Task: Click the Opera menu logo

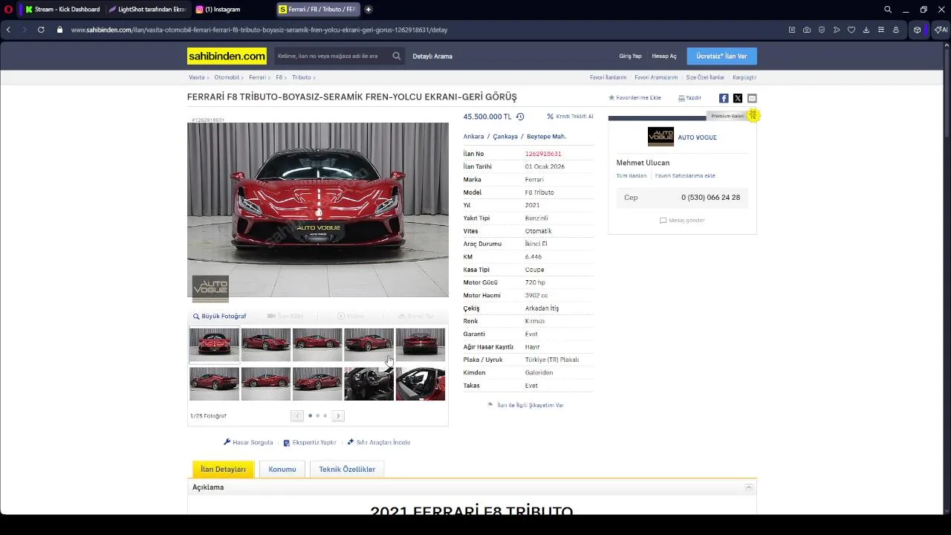Action: coord(9,10)
